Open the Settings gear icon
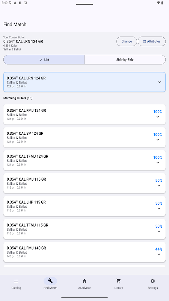The height and width of the screenshot is (301, 169). tap(152, 281)
